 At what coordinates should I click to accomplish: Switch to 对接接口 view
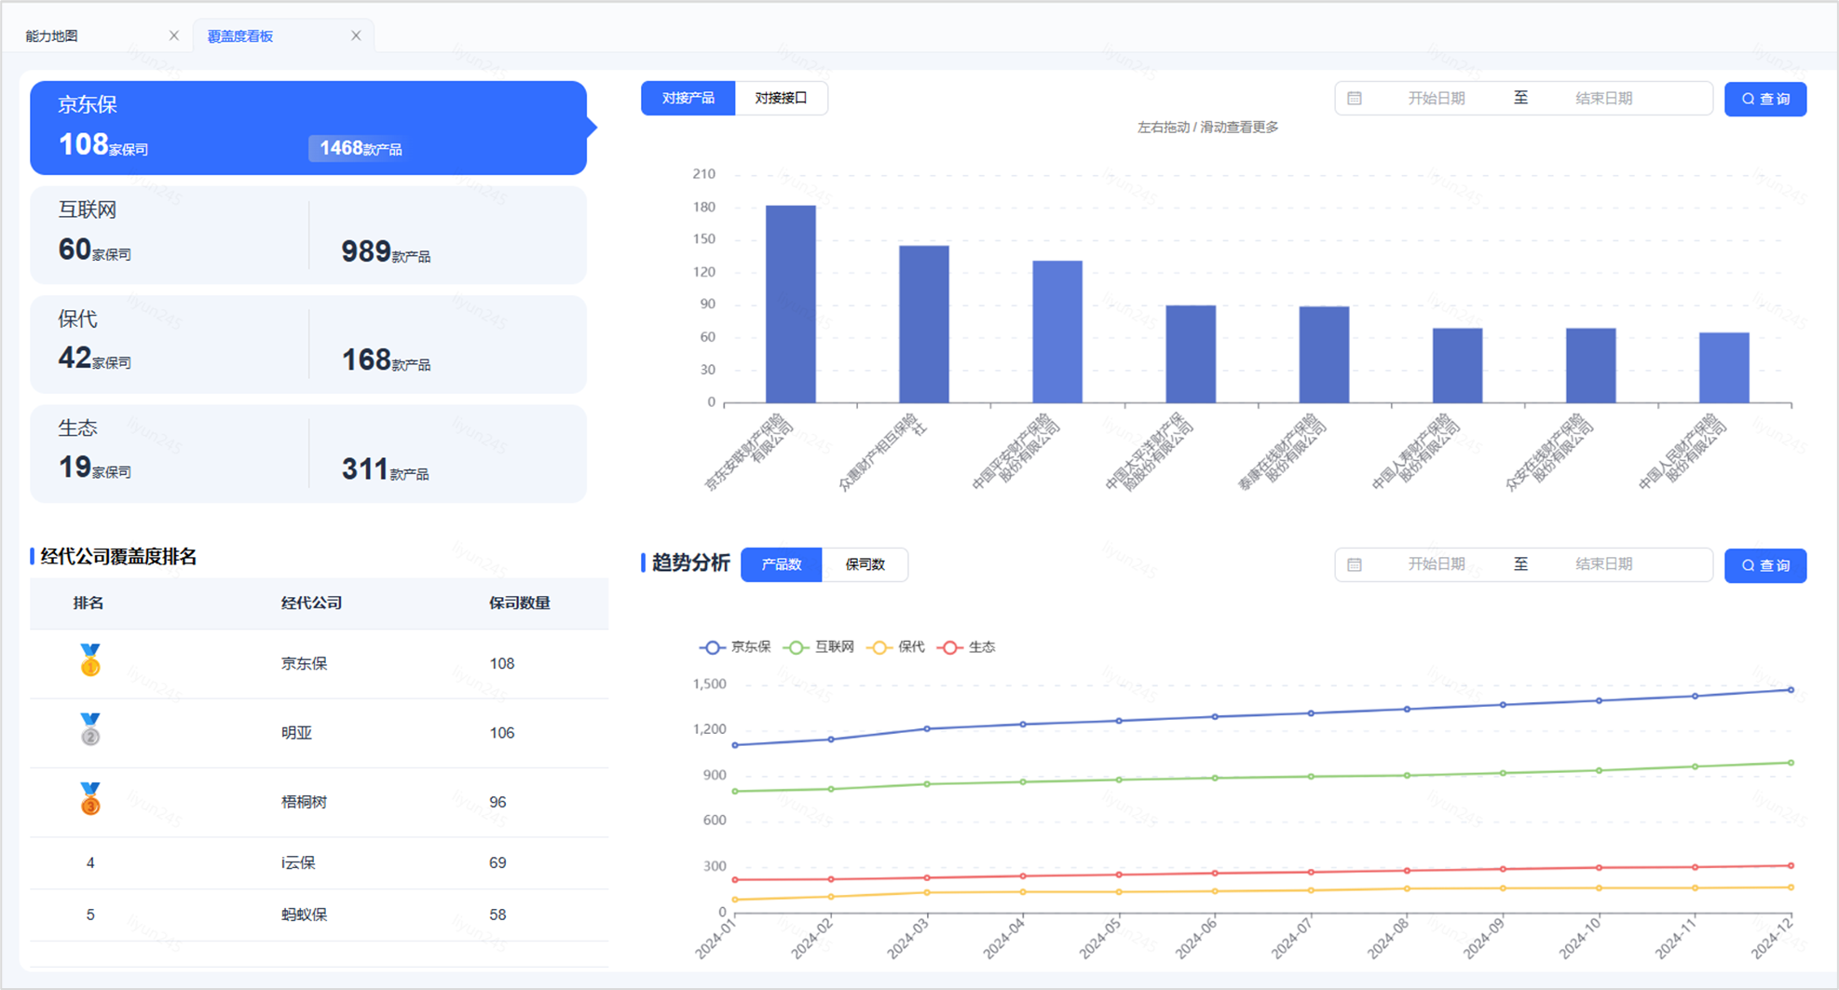[781, 98]
